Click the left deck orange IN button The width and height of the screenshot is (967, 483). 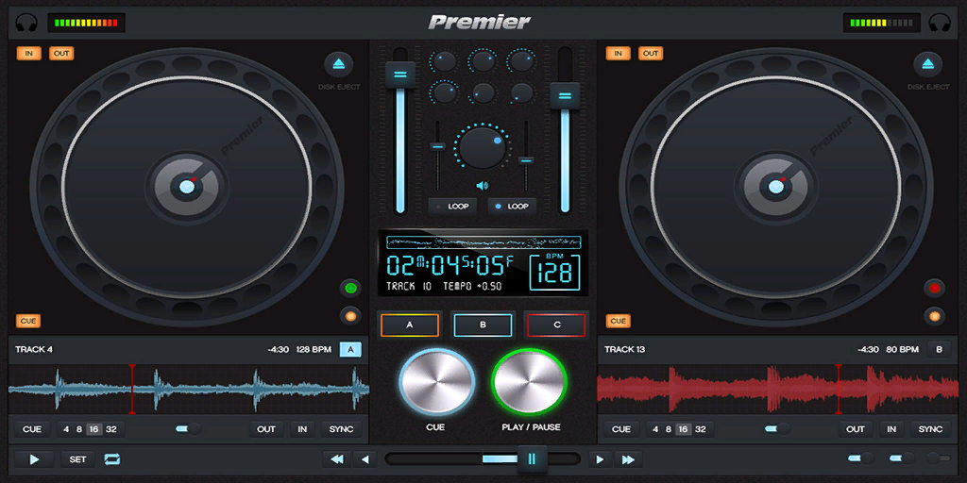point(29,53)
